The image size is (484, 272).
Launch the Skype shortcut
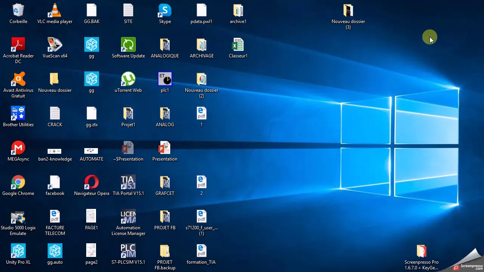click(x=165, y=11)
